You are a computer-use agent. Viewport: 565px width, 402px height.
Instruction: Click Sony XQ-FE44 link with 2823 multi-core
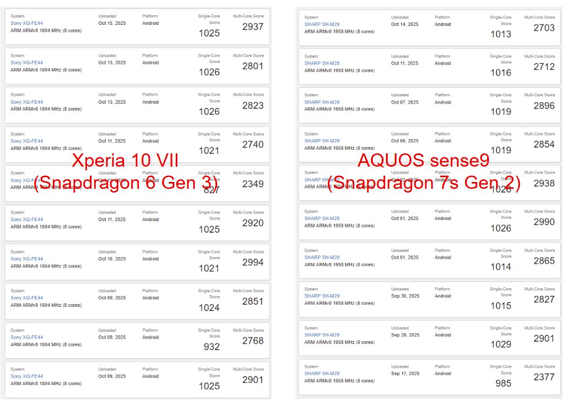tap(26, 102)
